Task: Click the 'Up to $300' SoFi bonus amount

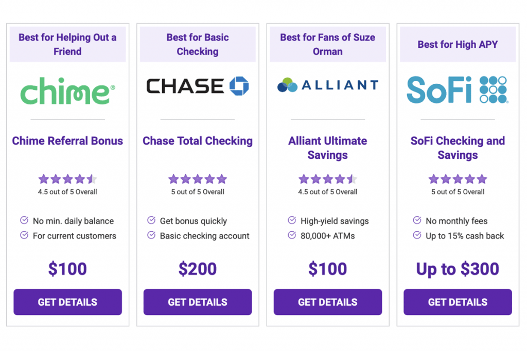Action: [x=458, y=269]
